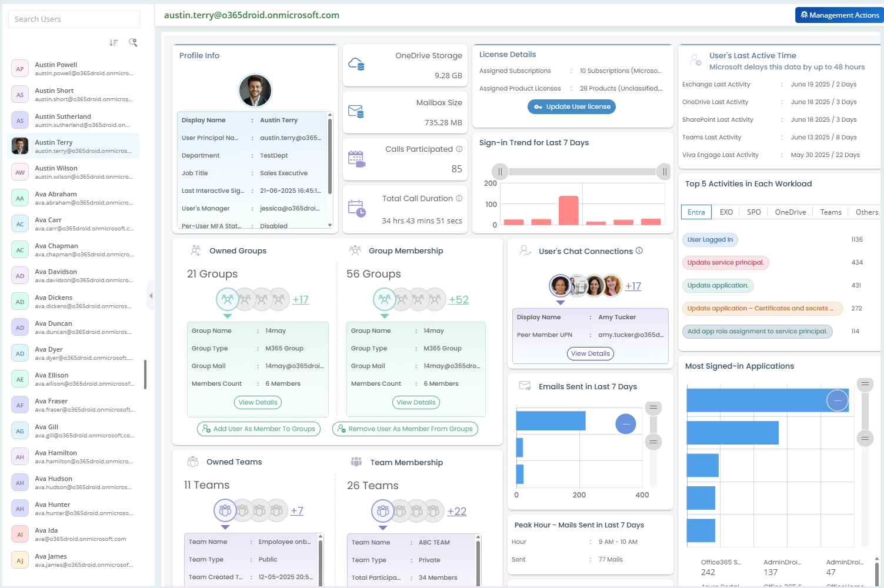
Task: Switch to the EXO workload tab
Action: (x=726, y=212)
